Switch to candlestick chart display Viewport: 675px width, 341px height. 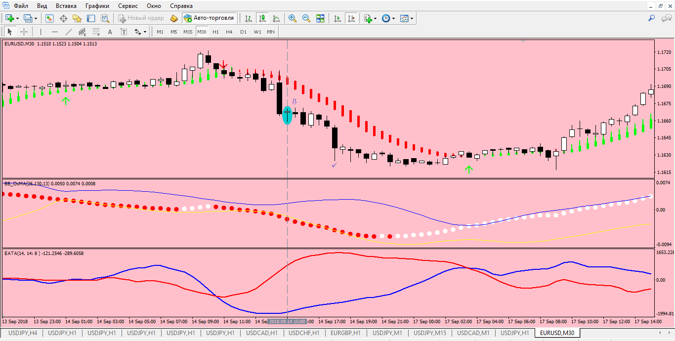click(262, 18)
